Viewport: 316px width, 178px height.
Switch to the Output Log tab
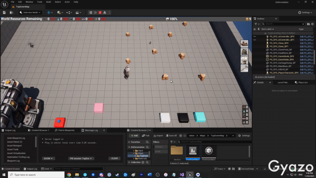pos(10,130)
